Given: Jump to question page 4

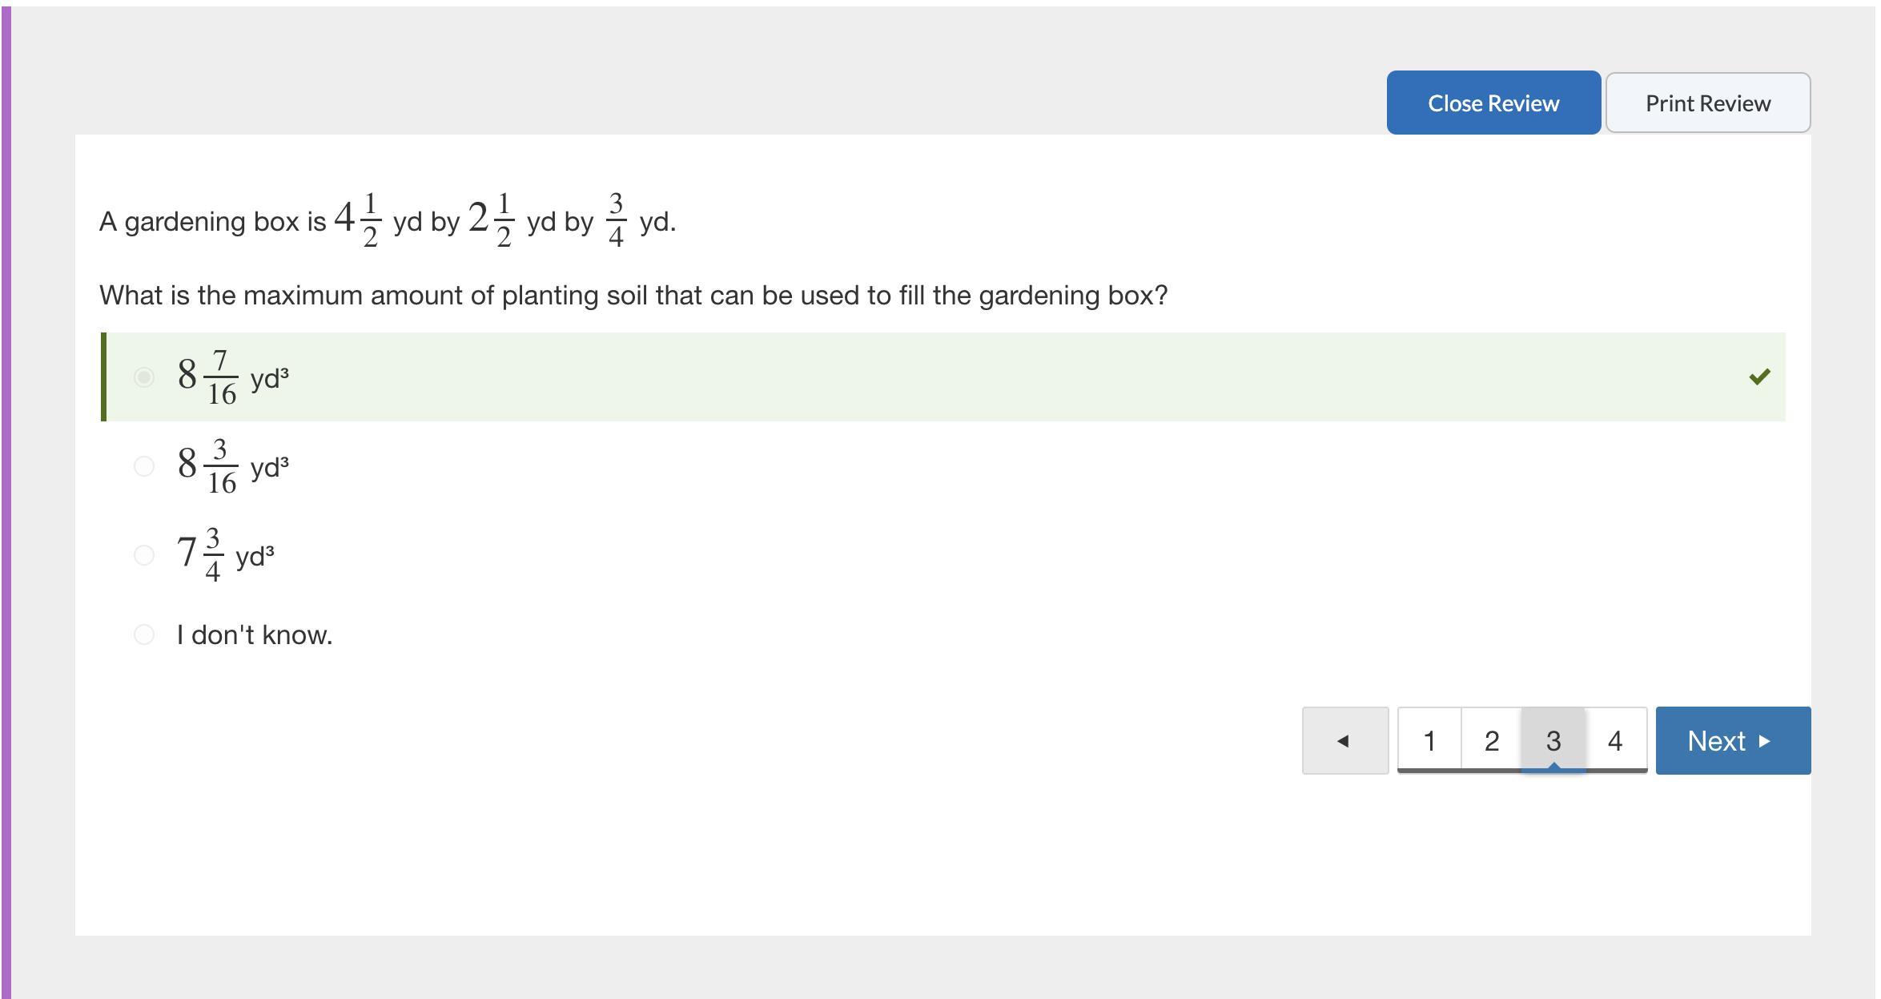Looking at the screenshot, I should coord(1615,741).
